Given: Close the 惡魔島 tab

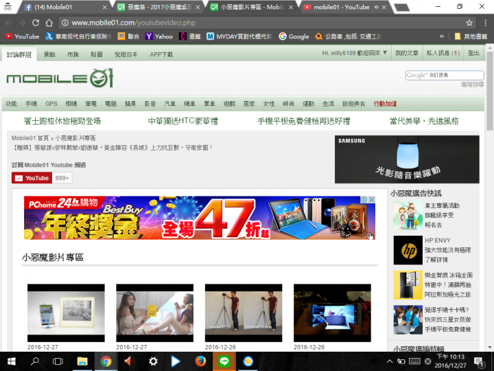Looking at the screenshot, I should click(198, 7).
